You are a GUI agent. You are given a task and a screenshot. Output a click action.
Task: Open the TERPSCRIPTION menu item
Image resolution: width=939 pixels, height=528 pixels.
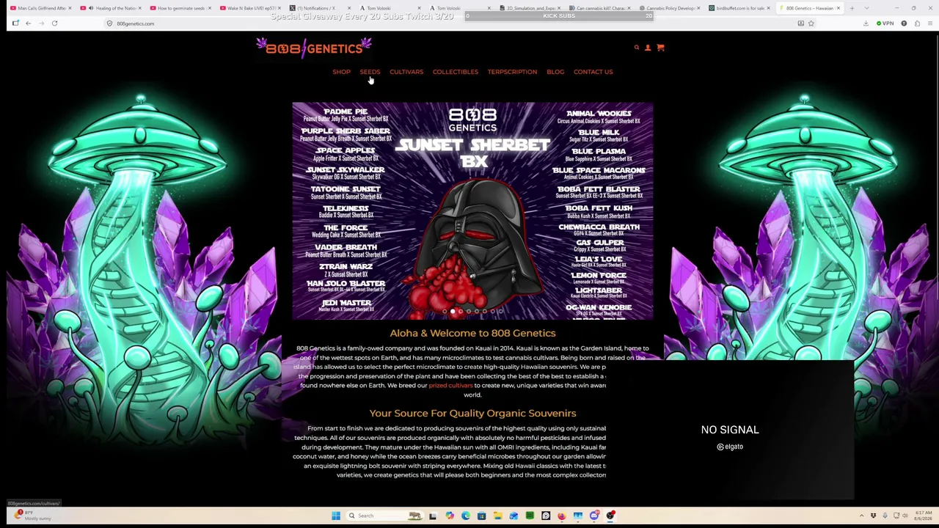click(x=512, y=72)
